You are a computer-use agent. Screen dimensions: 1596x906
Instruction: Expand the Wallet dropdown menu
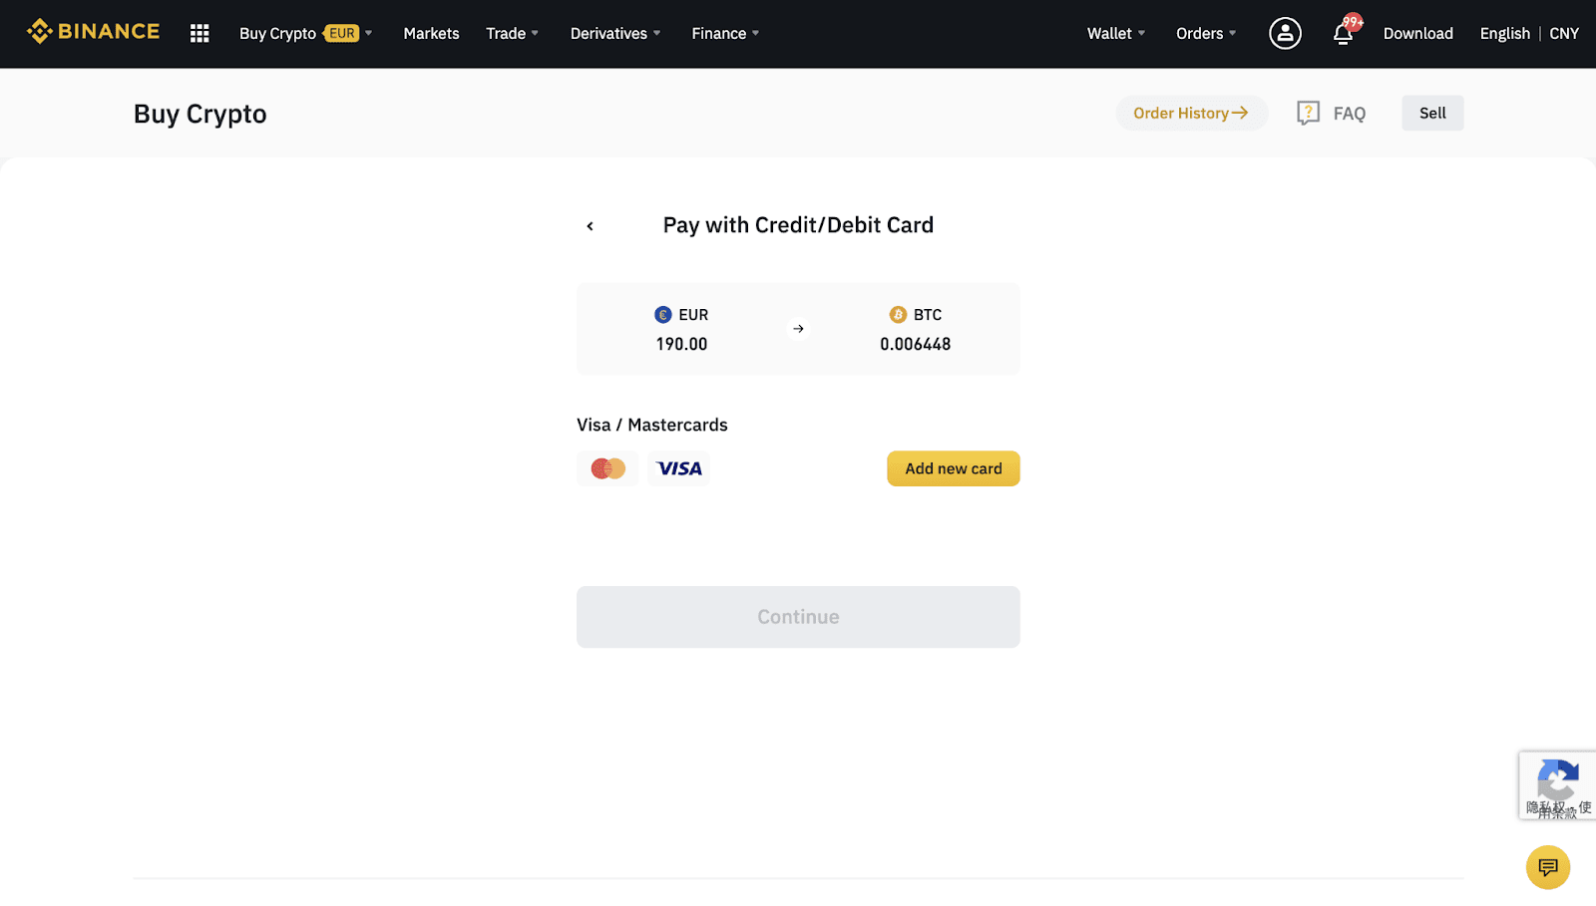click(x=1116, y=34)
